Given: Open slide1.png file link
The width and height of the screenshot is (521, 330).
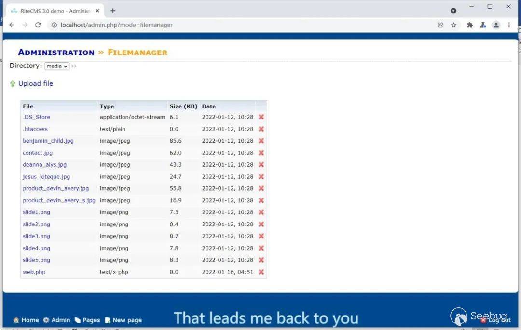Looking at the screenshot, I should pos(36,212).
